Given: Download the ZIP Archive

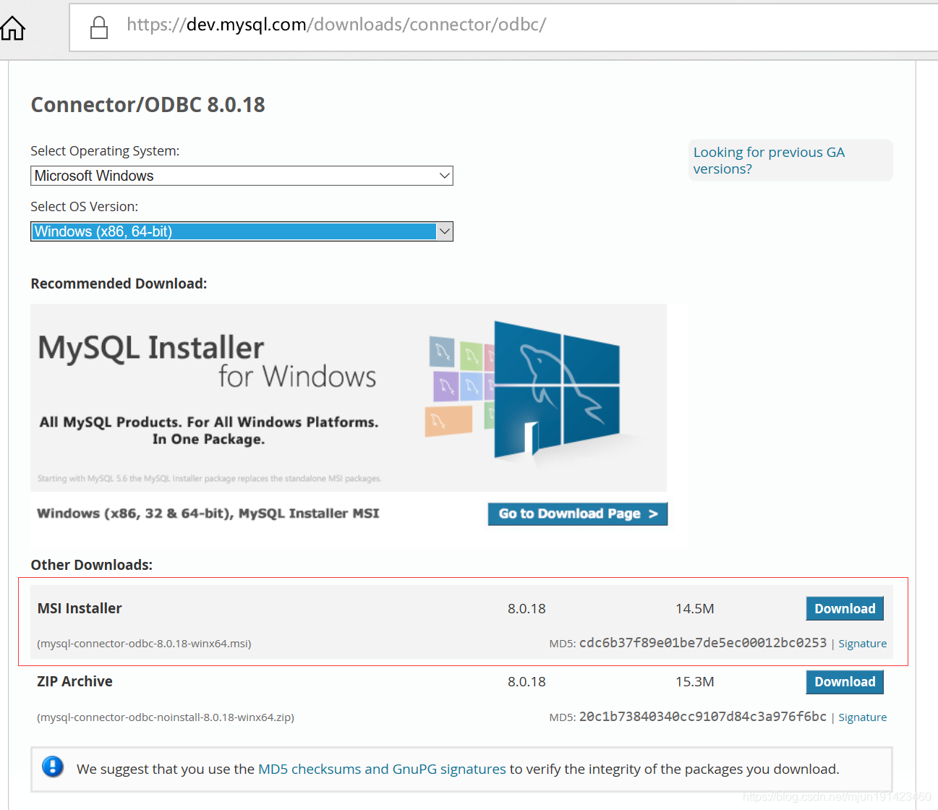Looking at the screenshot, I should [845, 682].
